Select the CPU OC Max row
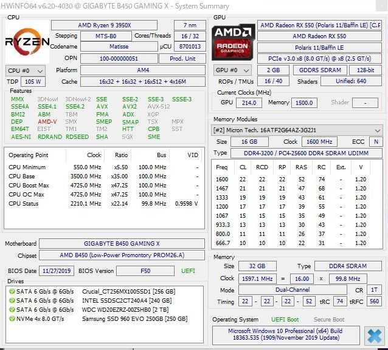 [104, 195]
